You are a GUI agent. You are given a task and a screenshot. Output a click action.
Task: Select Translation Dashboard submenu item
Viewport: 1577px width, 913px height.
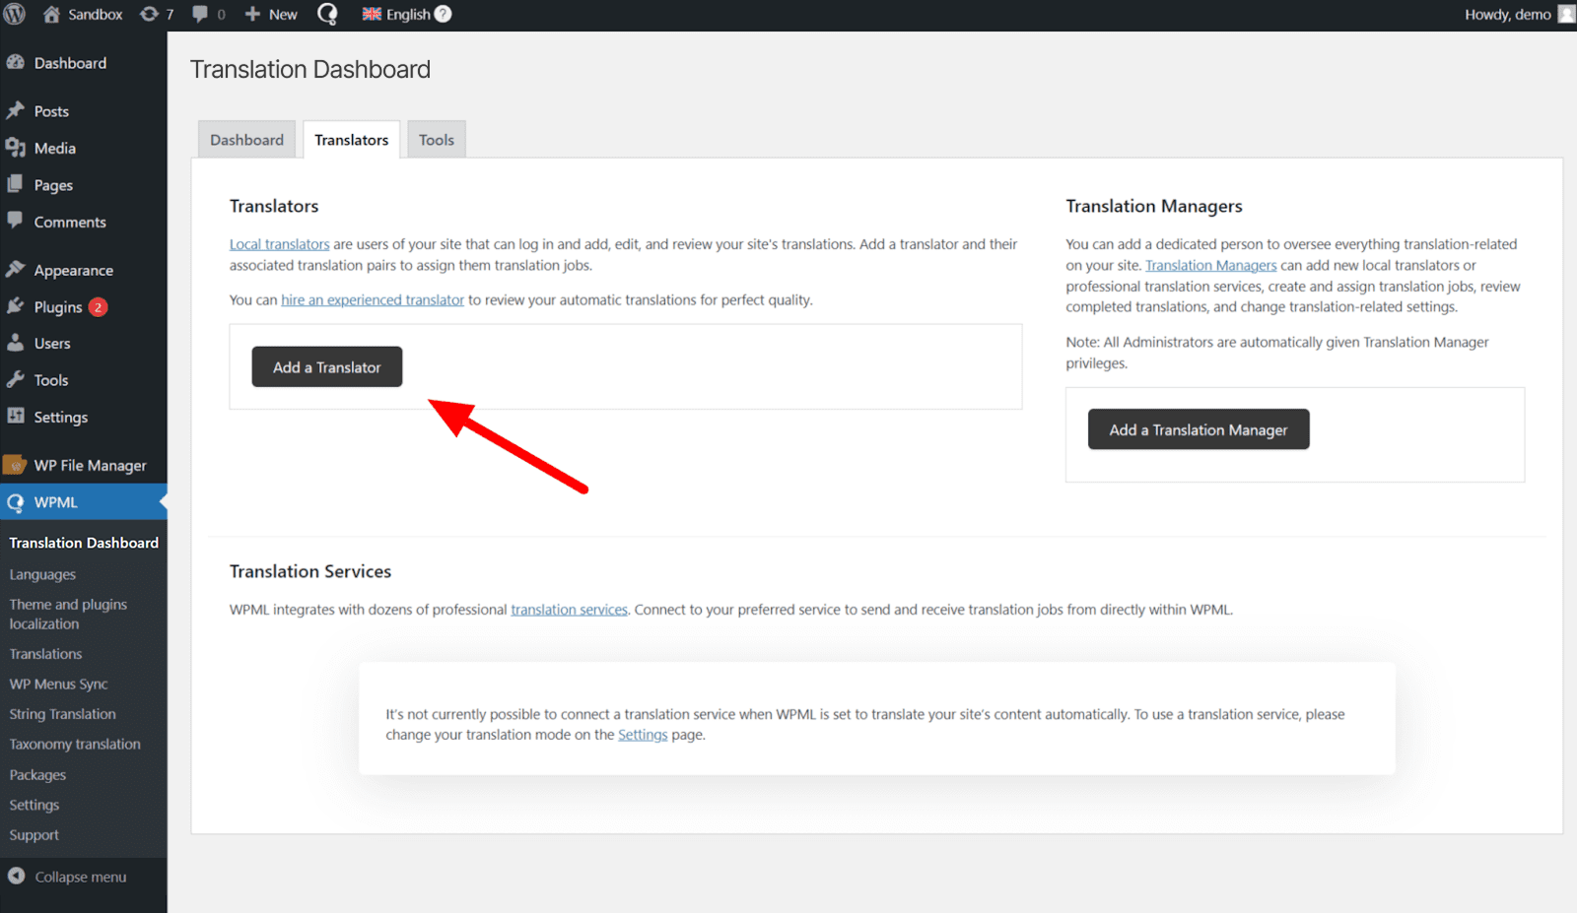point(84,543)
